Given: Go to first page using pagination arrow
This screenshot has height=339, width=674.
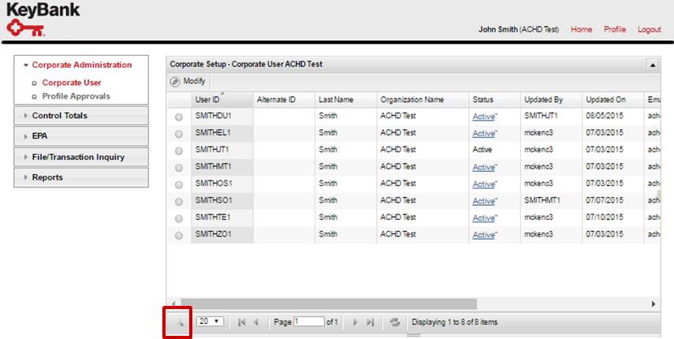Looking at the screenshot, I should (x=241, y=322).
